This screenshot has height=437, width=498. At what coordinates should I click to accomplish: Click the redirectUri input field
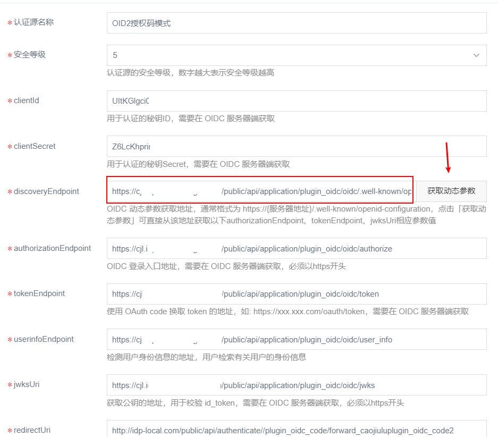pos(296,430)
